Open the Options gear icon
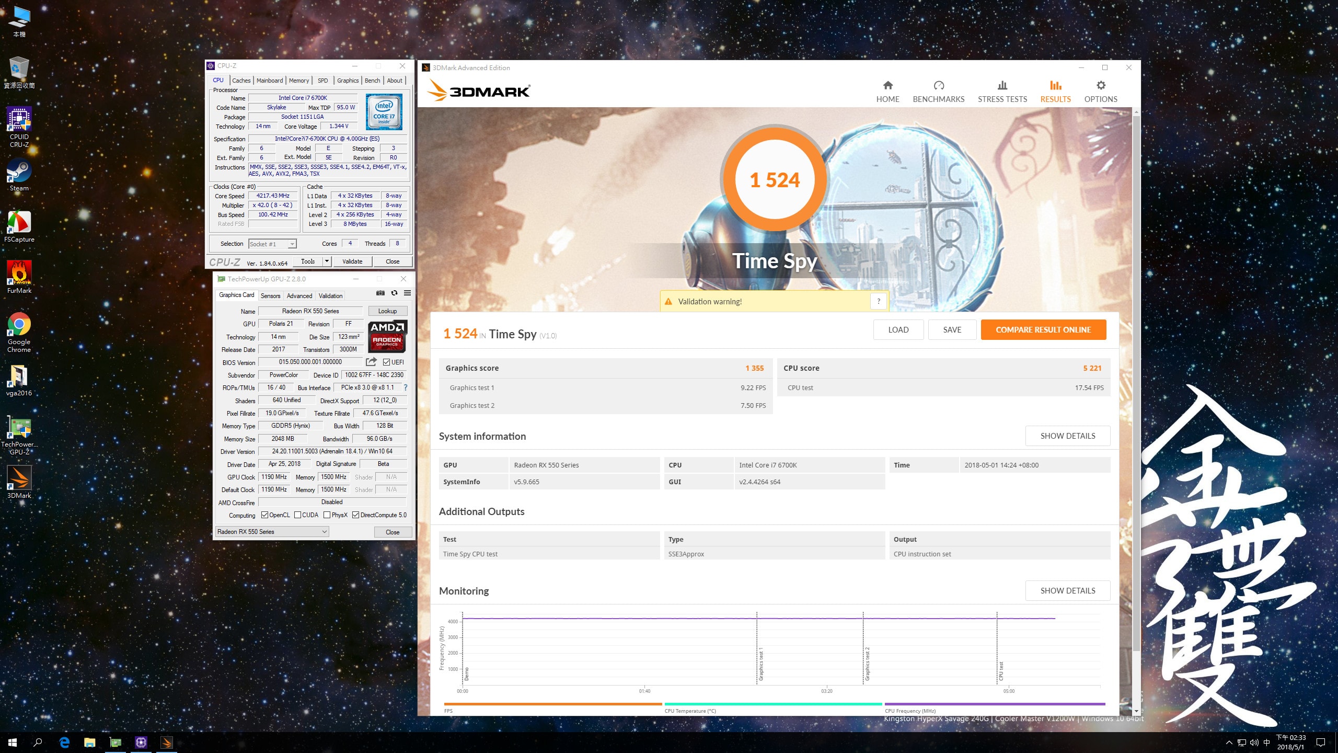Viewport: 1338px width, 753px height. [x=1101, y=85]
